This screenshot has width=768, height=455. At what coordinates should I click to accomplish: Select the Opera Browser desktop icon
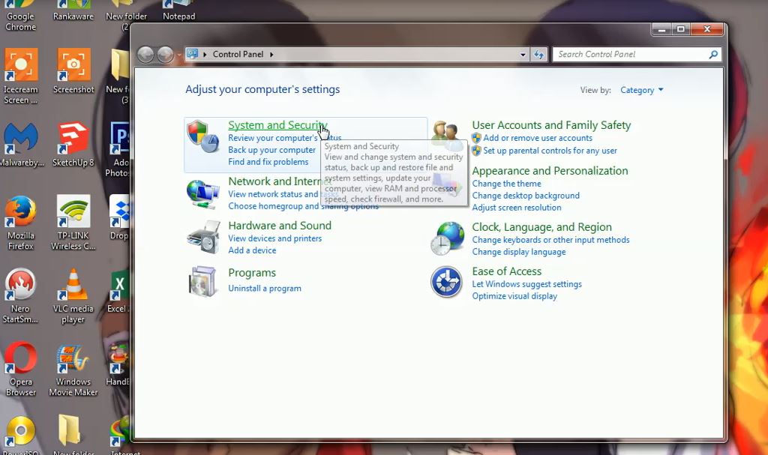click(x=20, y=370)
